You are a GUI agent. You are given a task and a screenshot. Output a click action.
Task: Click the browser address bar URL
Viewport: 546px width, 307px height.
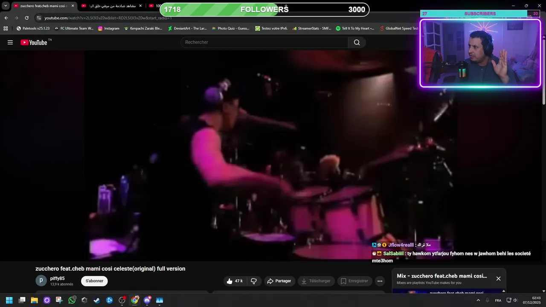point(108,18)
